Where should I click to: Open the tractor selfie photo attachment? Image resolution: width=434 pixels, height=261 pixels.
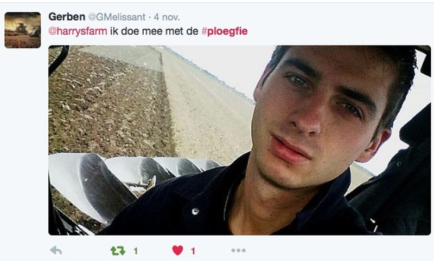click(x=239, y=140)
